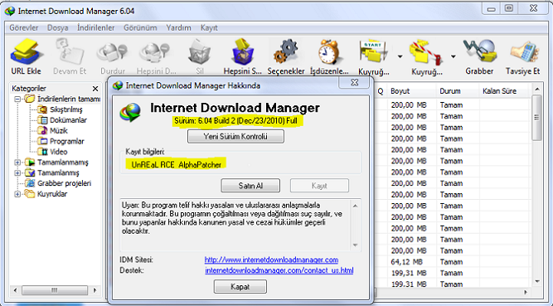Expand the Tamamlanmış tree node
This screenshot has height=306, width=553.
[x=17, y=173]
